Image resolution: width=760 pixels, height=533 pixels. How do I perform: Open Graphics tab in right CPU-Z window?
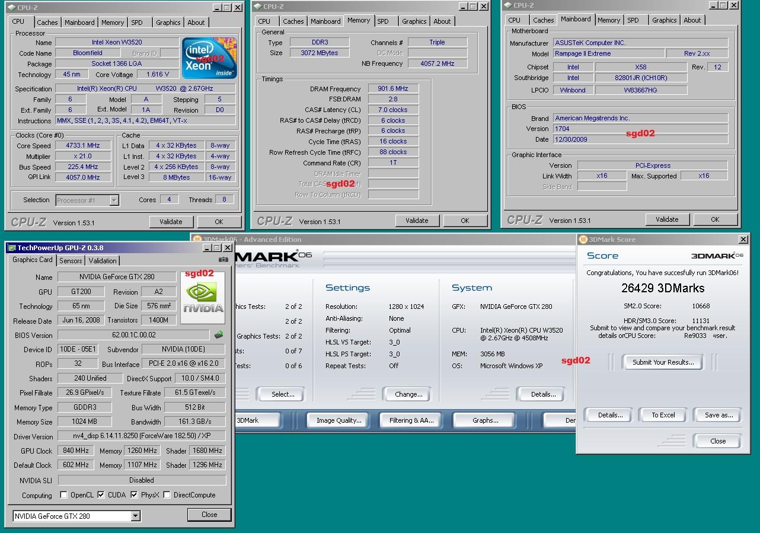pyautogui.click(x=665, y=20)
